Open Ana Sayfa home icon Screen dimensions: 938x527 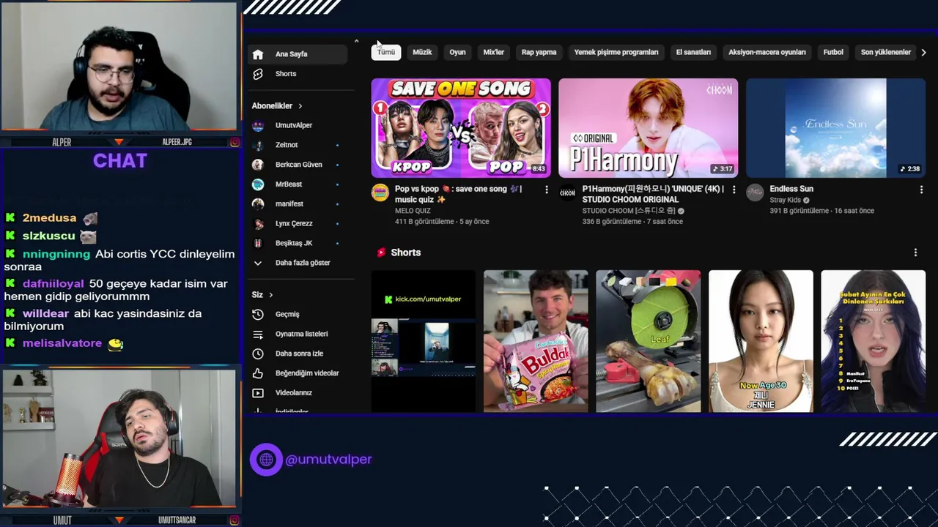(258, 54)
